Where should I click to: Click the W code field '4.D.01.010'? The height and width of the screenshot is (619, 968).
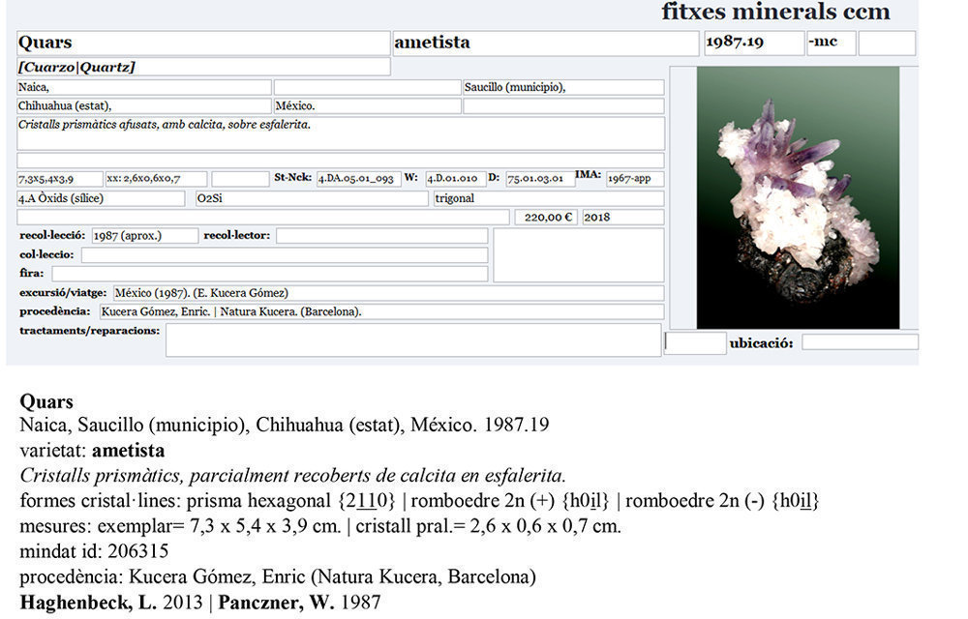(456, 179)
